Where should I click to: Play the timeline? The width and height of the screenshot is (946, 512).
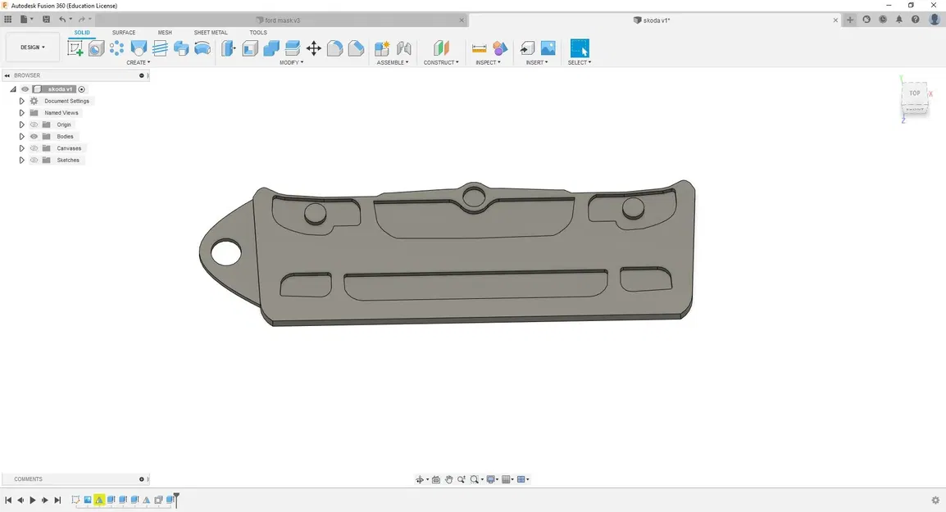33,500
